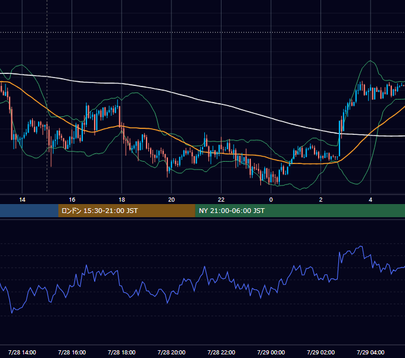Click the 7/28 16:00 time label
405x358 pixels.
pos(72,352)
